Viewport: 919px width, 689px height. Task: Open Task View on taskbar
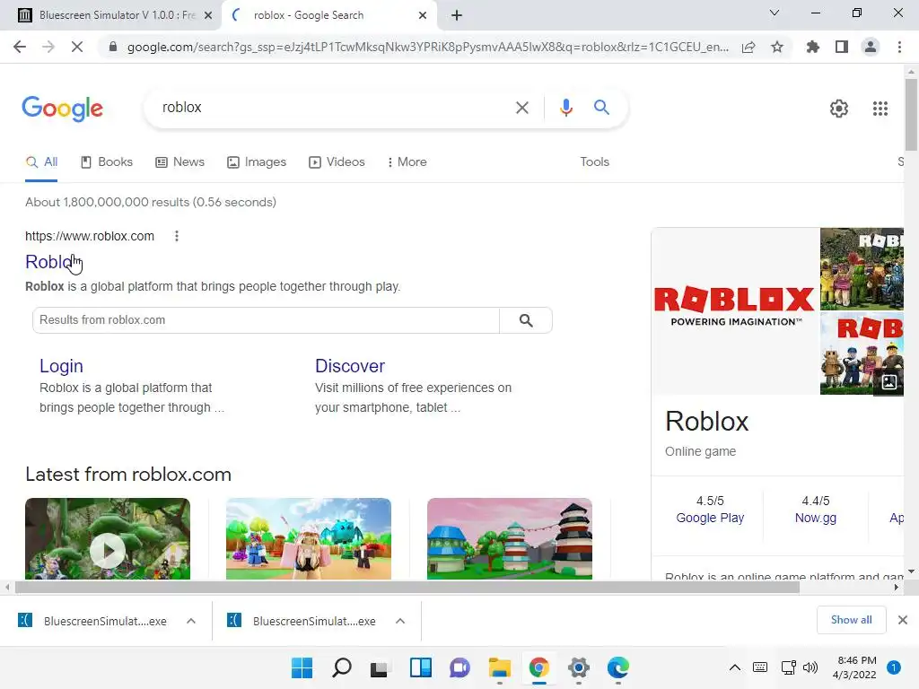380,667
